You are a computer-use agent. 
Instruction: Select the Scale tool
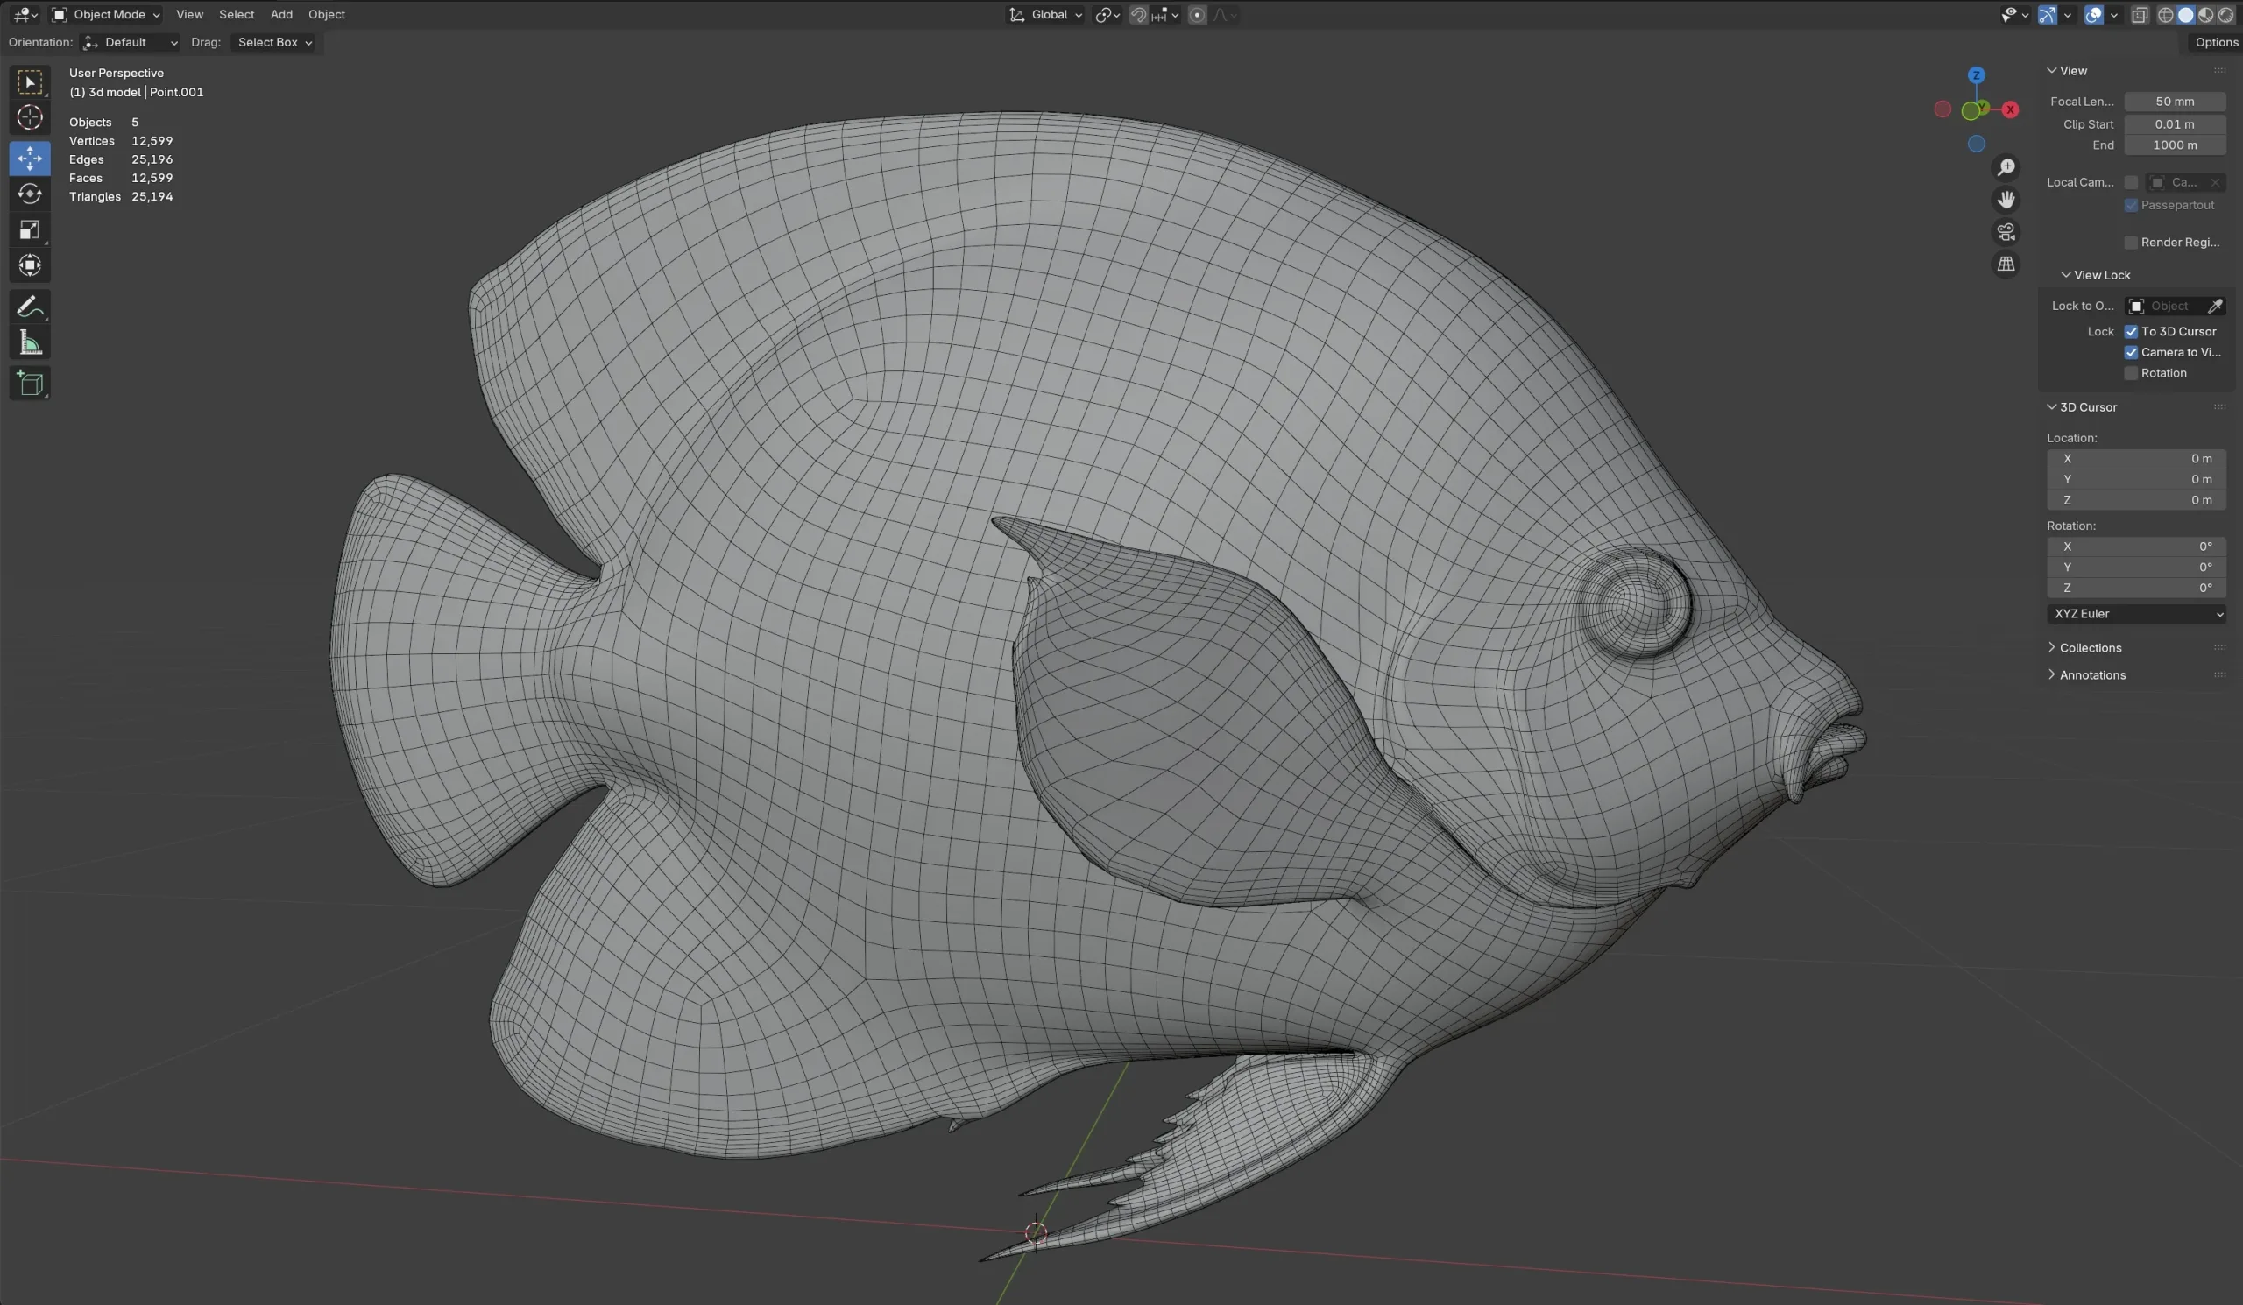click(x=30, y=230)
